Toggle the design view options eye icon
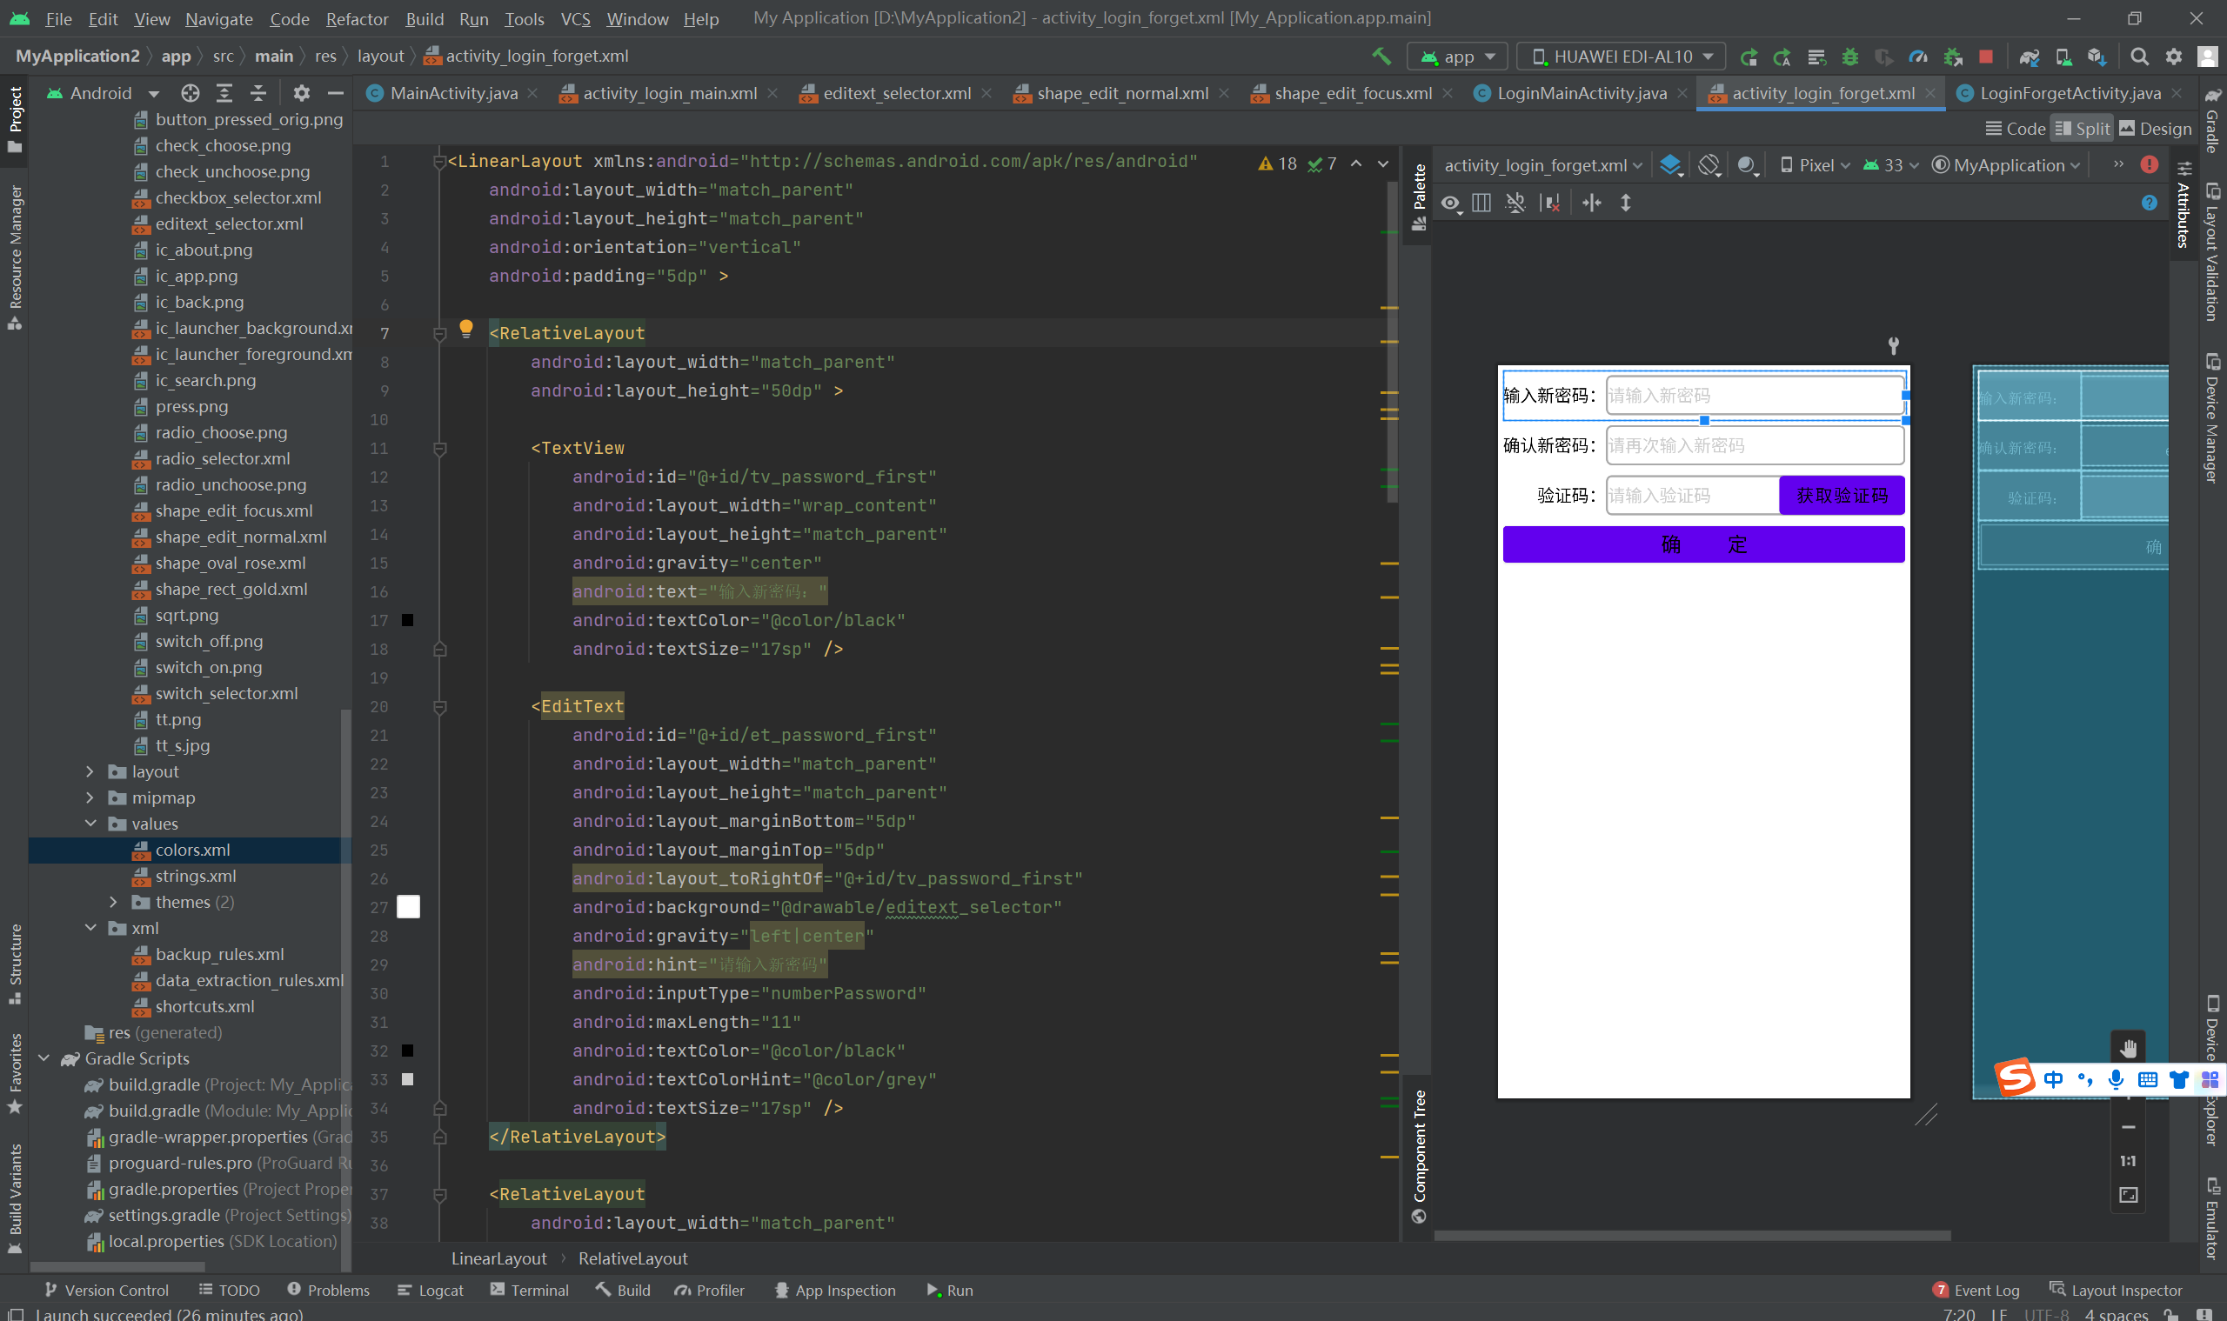The width and height of the screenshot is (2227, 1321). tap(1450, 203)
